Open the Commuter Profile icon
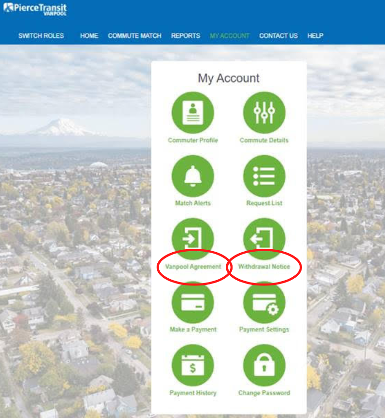The height and width of the screenshot is (418, 385). (192, 113)
